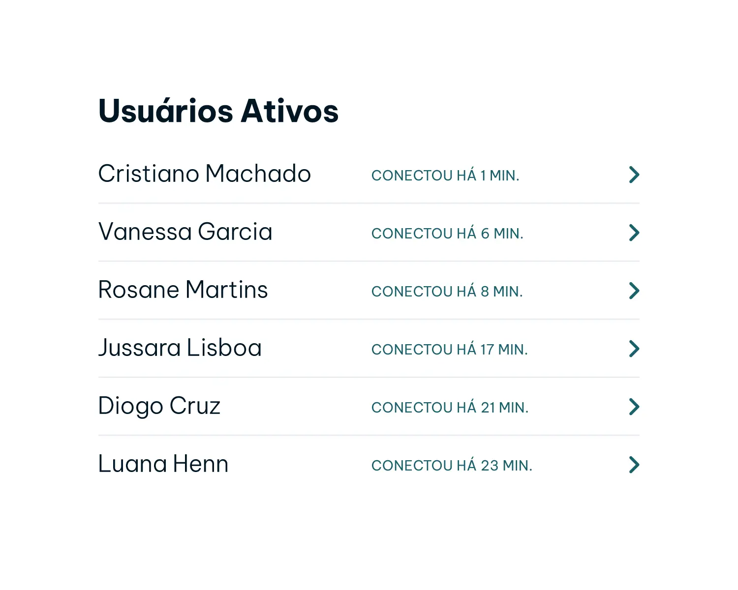Open Vanessa Garcia's row chevron arrow

pyautogui.click(x=634, y=233)
